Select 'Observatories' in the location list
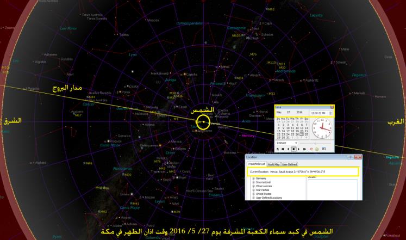406x240 pixels. [264, 186]
